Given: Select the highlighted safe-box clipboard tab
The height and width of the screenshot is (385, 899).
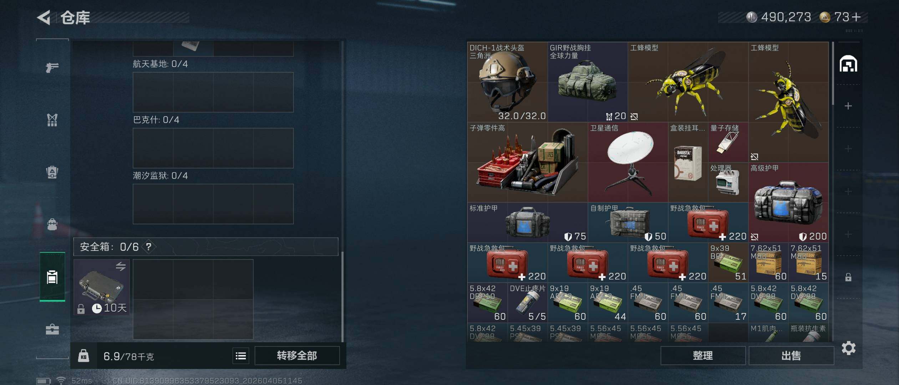Looking at the screenshot, I should pos(52,277).
